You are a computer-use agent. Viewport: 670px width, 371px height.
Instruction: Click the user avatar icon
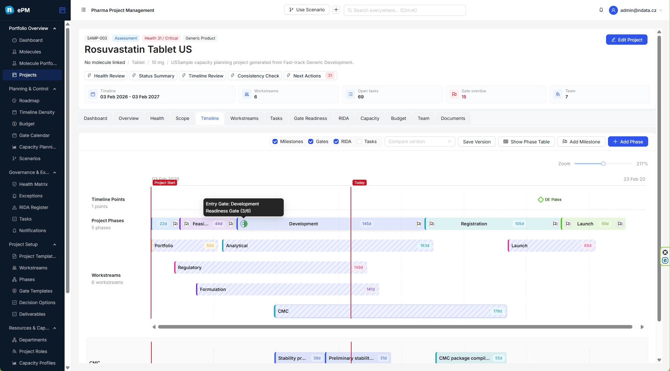click(x=613, y=10)
